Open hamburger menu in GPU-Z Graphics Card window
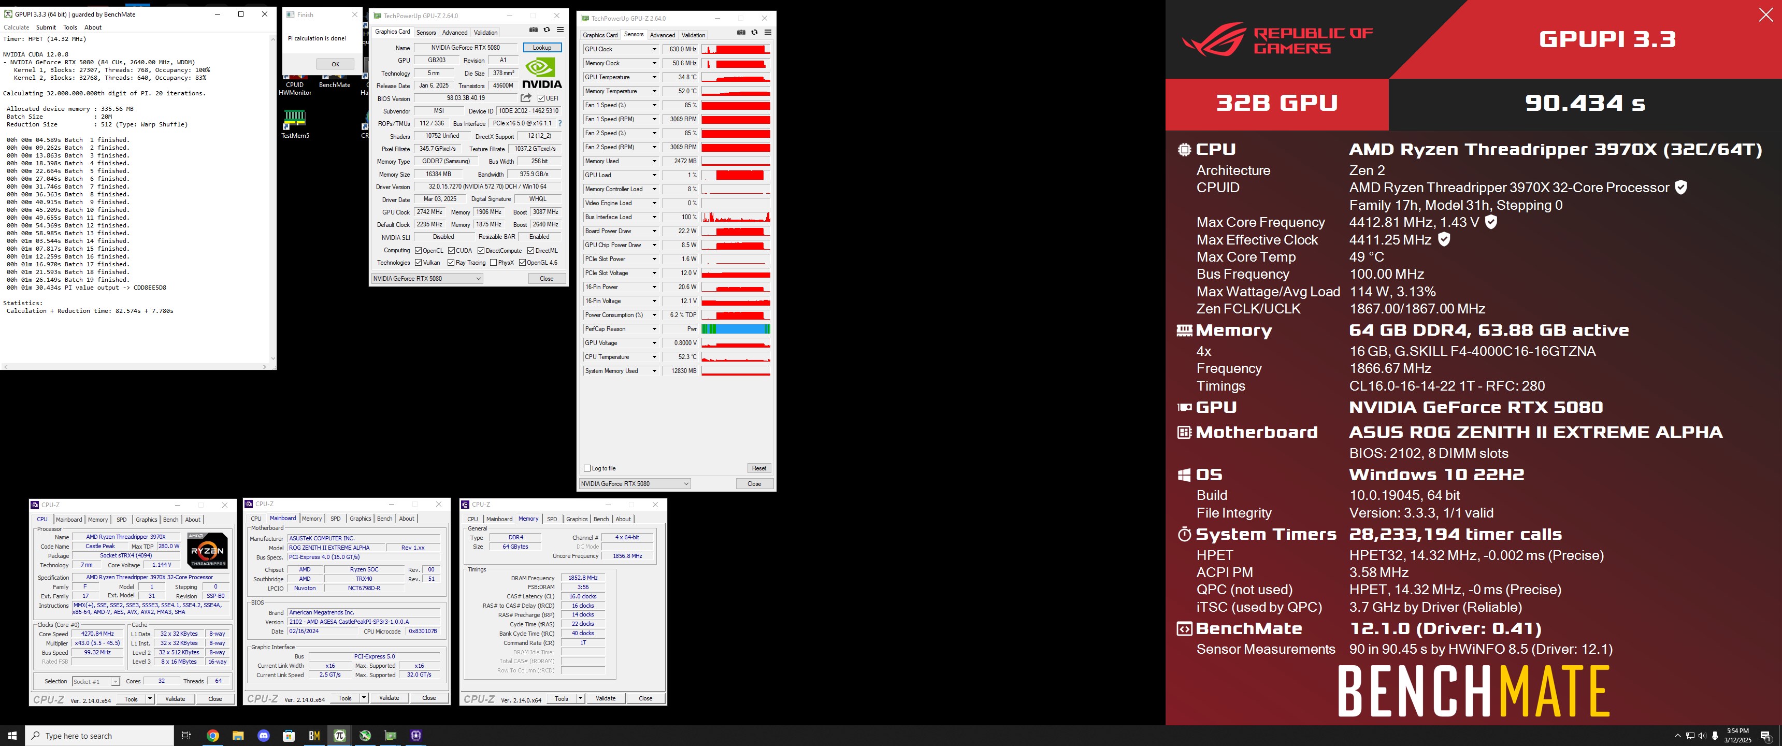This screenshot has height=746, width=1782. pyautogui.click(x=561, y=30)
